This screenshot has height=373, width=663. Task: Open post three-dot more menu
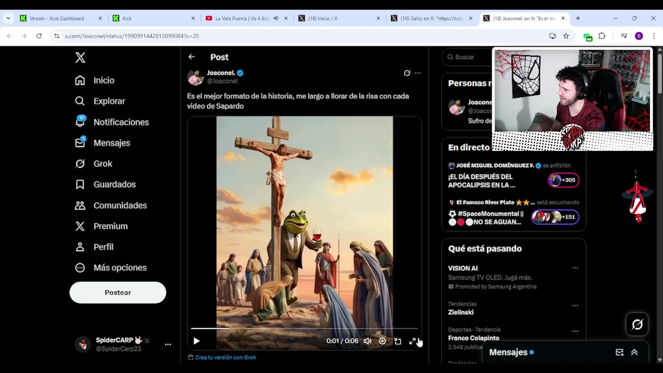click(417, 73)
